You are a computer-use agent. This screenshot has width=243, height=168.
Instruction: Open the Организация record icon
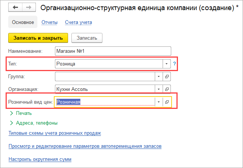click(x=167, y=89)
